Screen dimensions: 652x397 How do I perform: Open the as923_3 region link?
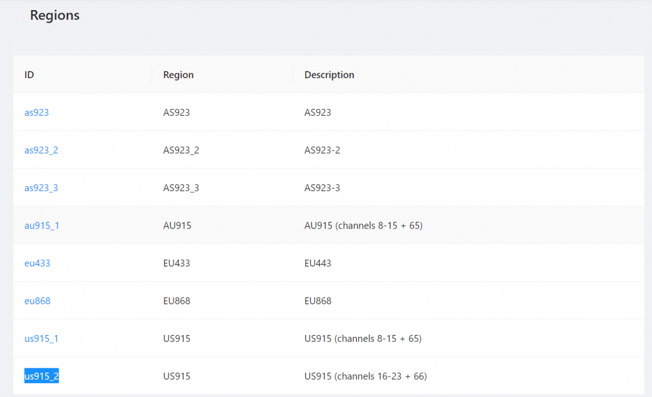tap(41, 187)
